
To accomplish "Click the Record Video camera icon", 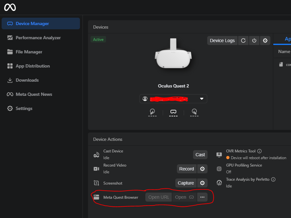I will (x=96, y=169).
